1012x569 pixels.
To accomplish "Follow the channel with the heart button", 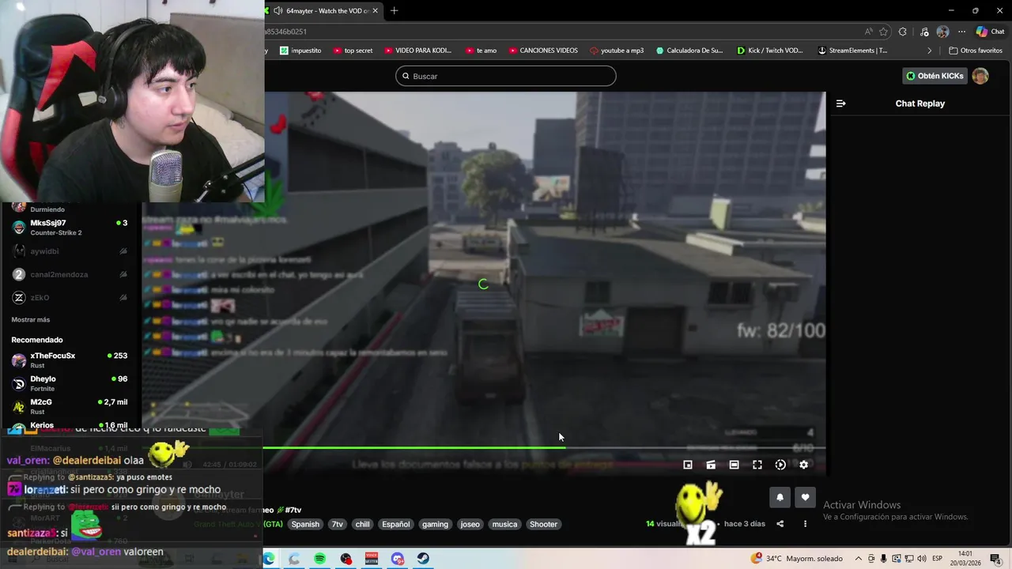I will [805, 497].
